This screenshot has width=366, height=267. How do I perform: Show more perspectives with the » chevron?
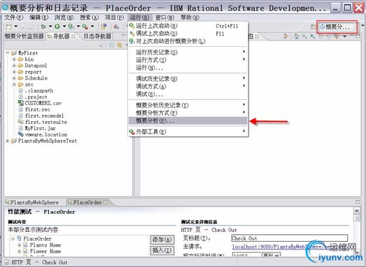362,25
